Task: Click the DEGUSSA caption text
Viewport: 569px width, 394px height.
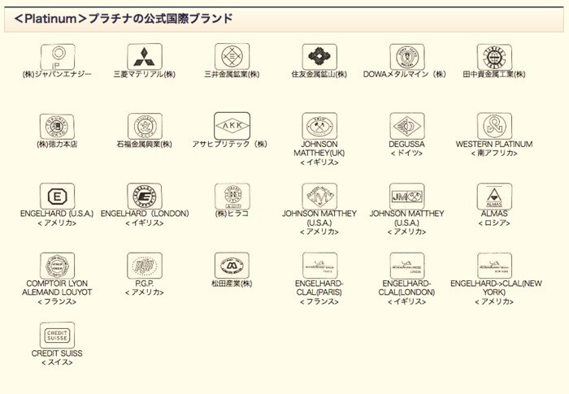Action: [x=406, y=144]
